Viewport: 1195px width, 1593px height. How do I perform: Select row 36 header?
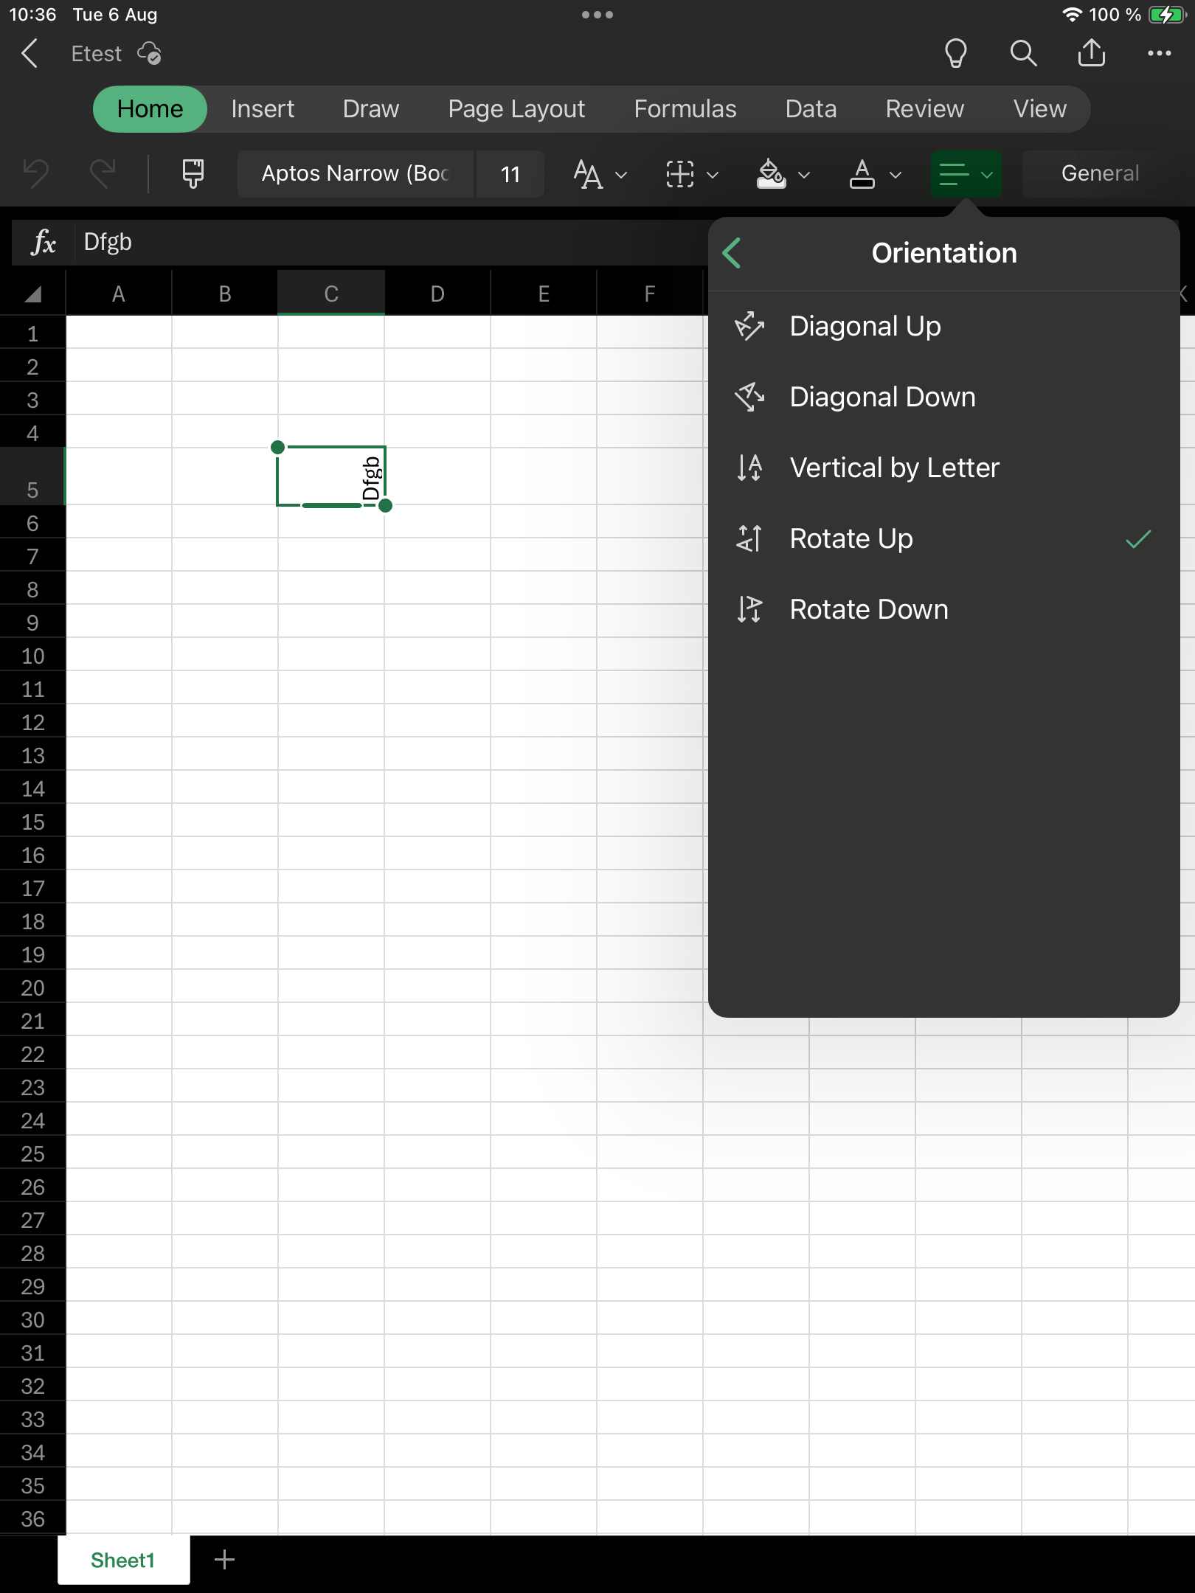click(32, 1519)
